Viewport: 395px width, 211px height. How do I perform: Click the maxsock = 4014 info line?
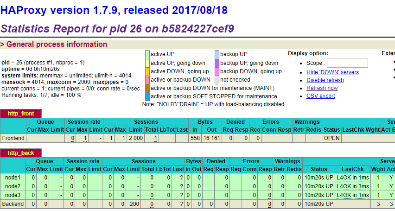(x=65, y=82)
